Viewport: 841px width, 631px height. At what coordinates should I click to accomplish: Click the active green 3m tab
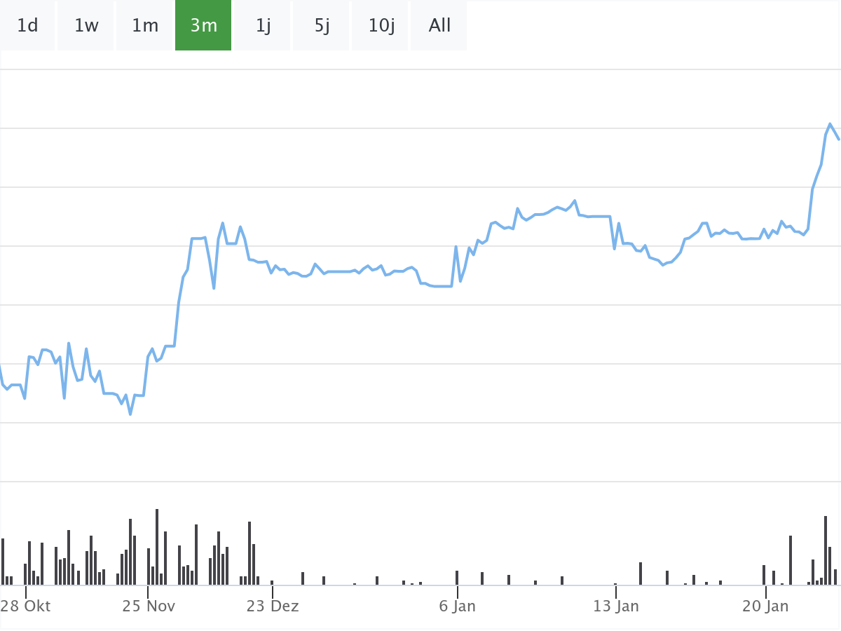point(203,26)
